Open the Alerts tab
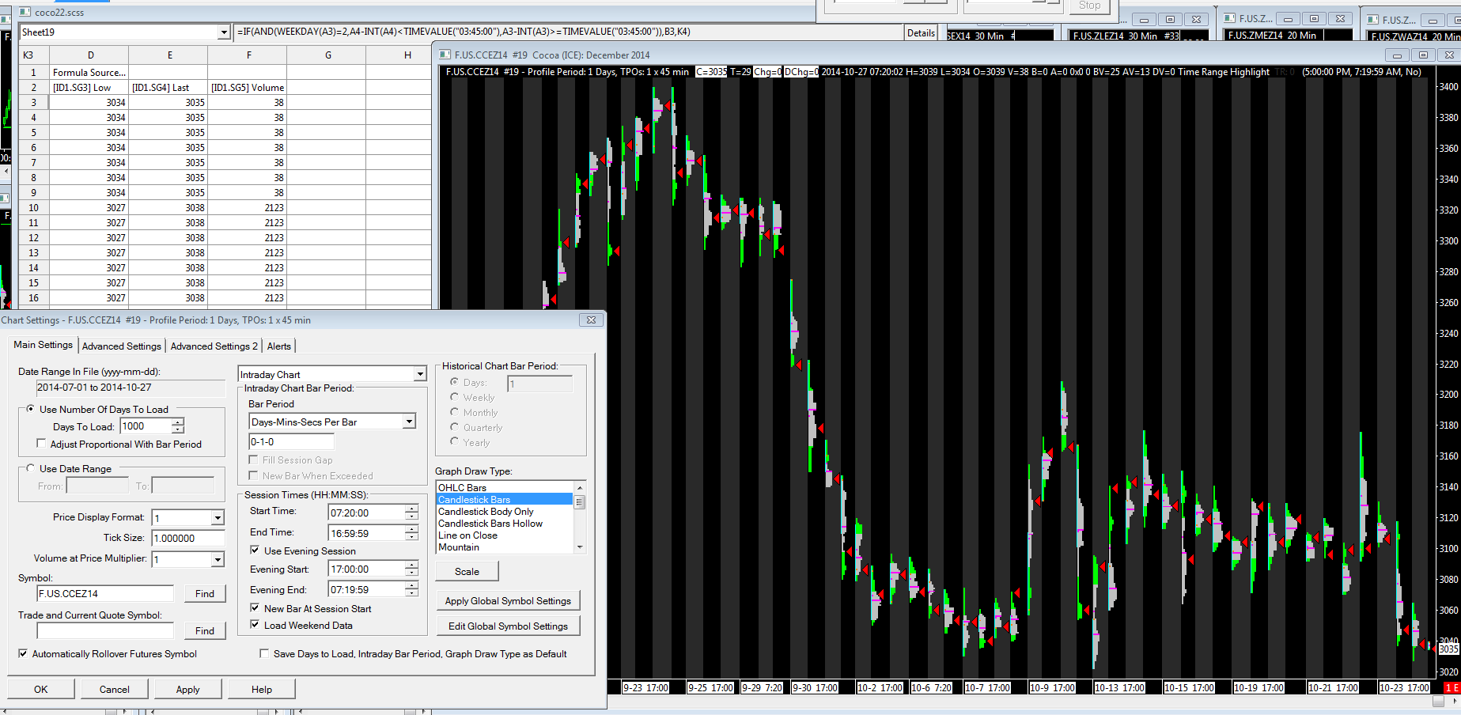Viewport: 1461px width, 715px height. point(278,346)
